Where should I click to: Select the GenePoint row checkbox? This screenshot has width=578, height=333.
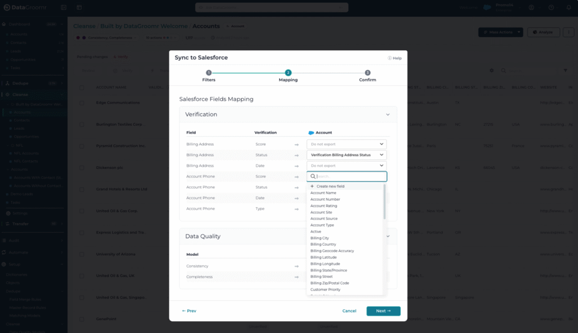tap(82, 319)
